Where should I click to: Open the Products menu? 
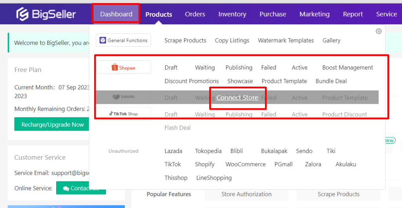tap(159, 14)
